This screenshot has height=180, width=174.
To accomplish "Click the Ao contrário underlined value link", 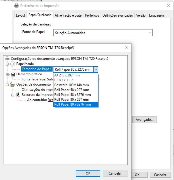I will (x=51, y=100).
